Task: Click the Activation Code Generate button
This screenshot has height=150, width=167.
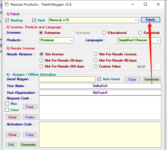Action: 28,145
